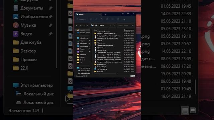The height and width of the screenshot is (120, 214).
Task: Open Главная in the navigation pane
Action: 83,30
